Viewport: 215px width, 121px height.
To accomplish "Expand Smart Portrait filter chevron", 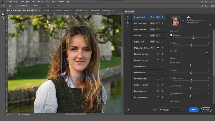I will (x=163, y=17).
